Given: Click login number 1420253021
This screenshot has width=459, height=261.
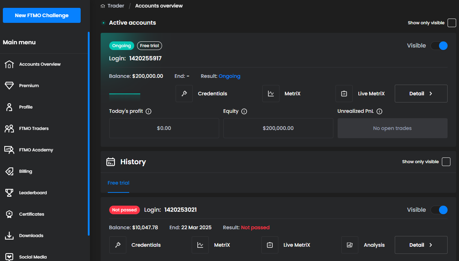Looking at the screenshot, I should click(181, 210).
